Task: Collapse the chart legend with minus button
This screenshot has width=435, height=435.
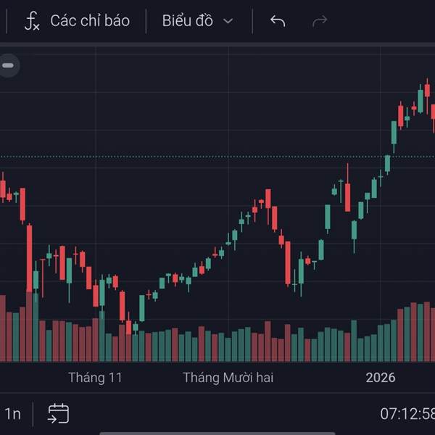Action: point(8,66)
